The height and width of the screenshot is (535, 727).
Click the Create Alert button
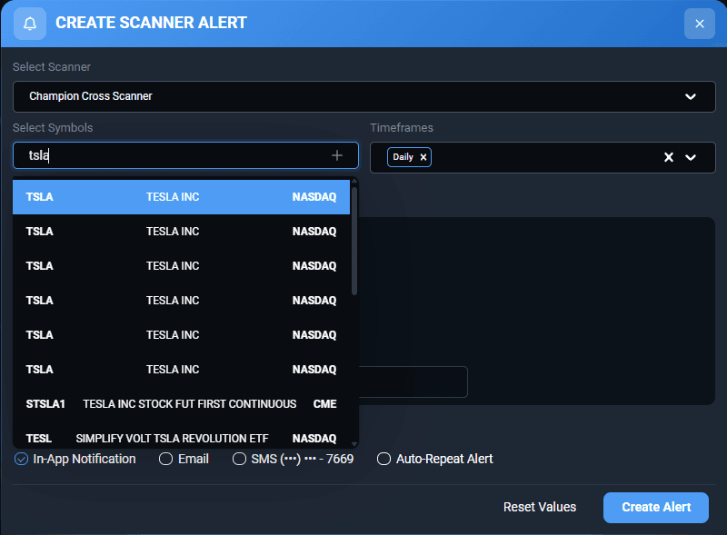[x=655, y=507]
